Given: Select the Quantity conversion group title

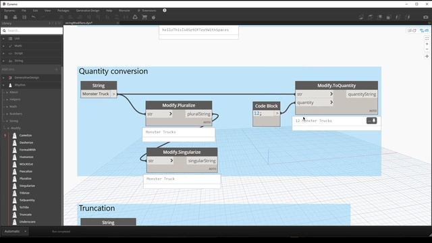Looking at the screenshot, I should pyautogui.click(x=113, y=72).
